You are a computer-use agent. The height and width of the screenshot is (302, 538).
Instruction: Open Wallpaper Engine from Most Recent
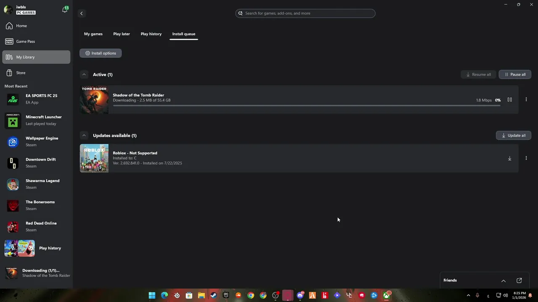pyautogui.click(x=36, y=142)
